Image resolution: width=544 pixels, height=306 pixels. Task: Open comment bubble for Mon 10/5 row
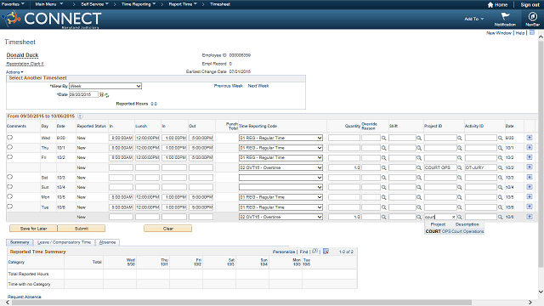(9, 196)
